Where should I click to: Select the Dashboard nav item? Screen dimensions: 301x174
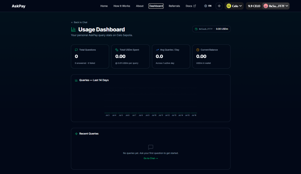(156, 6)
